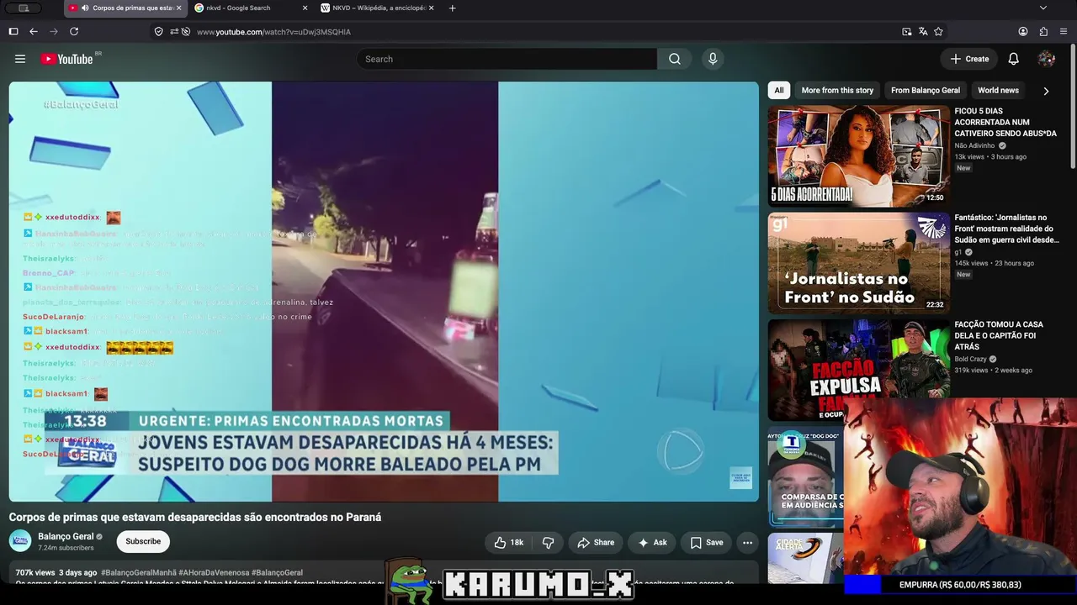This screenshot has width=1077, height=605.
Task: Click the #AHoraDaVenenosa hashtag
Action: tap(214, 573)
